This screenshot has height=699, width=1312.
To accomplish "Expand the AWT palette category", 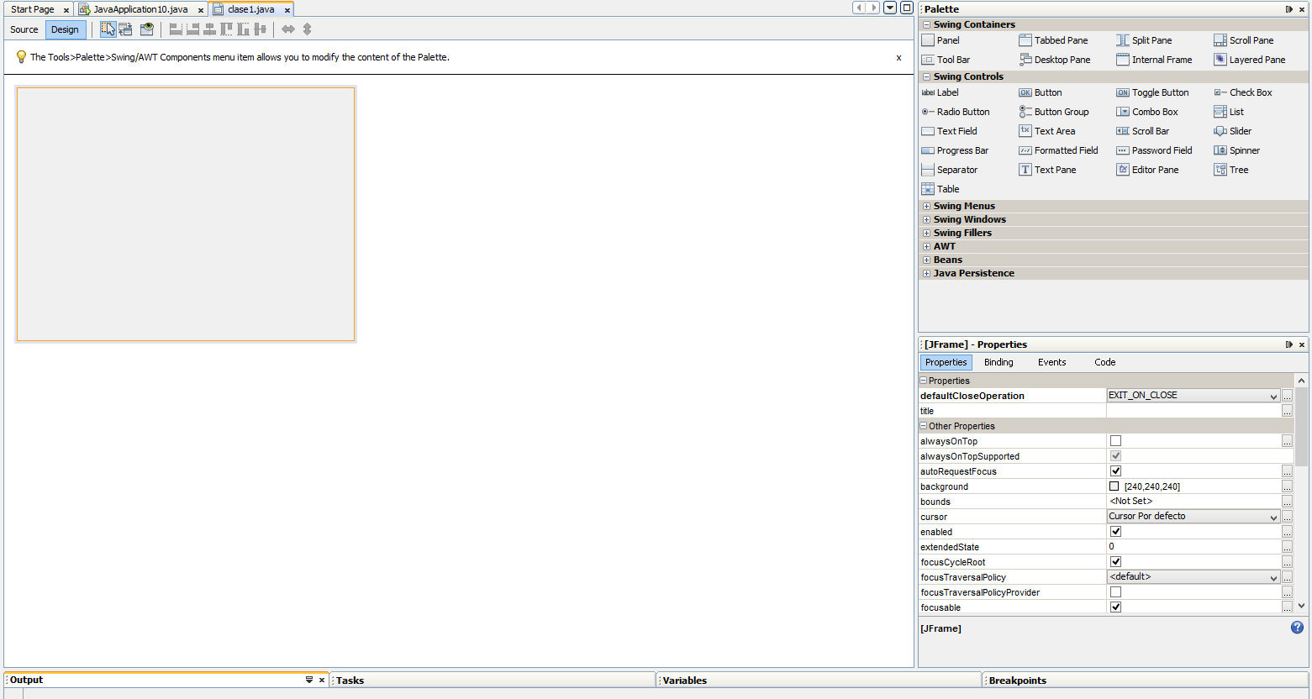I will (926, 246).
